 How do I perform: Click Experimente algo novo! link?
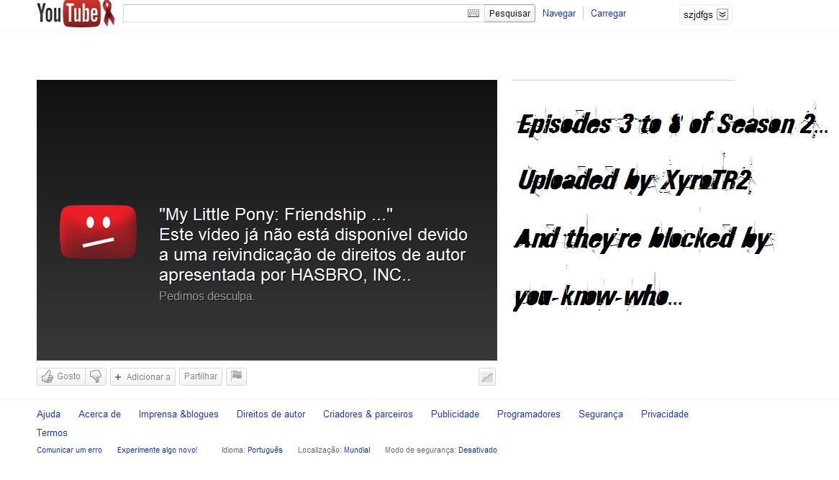click(158, 450)
